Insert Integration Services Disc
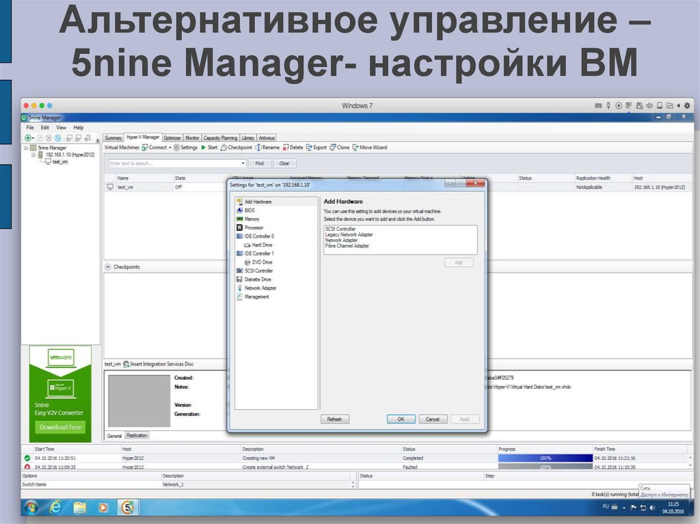 tap(159, 364)
